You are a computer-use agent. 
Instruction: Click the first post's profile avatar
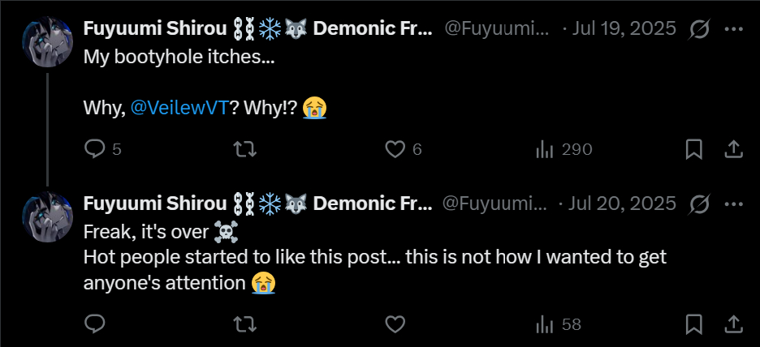click(x=48, y=43)
